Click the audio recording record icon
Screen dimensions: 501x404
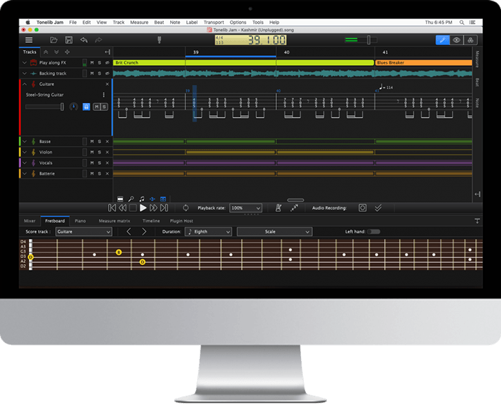pos(363,208)
